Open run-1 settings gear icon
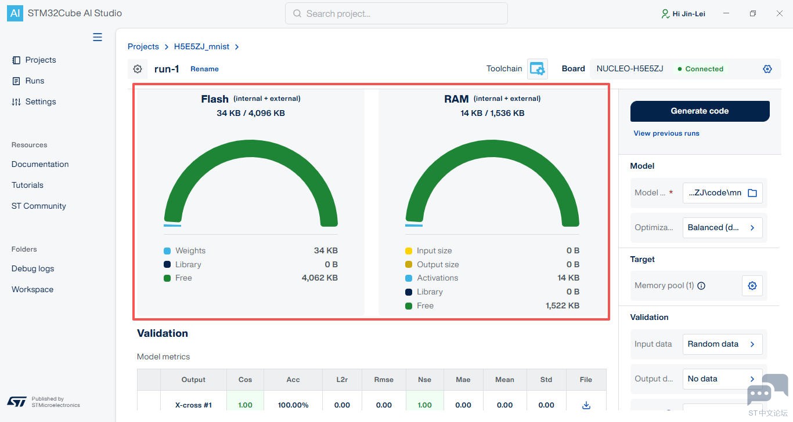This screenshot has height=422, width=793. [x=138, y=69]
